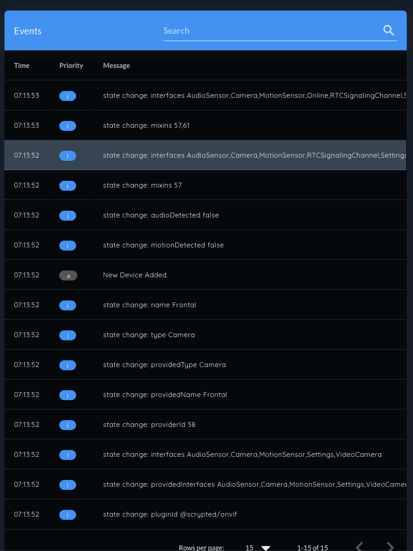Click the info badge on "audioDetected false" event
413x551 pixels.
(67, 215)
